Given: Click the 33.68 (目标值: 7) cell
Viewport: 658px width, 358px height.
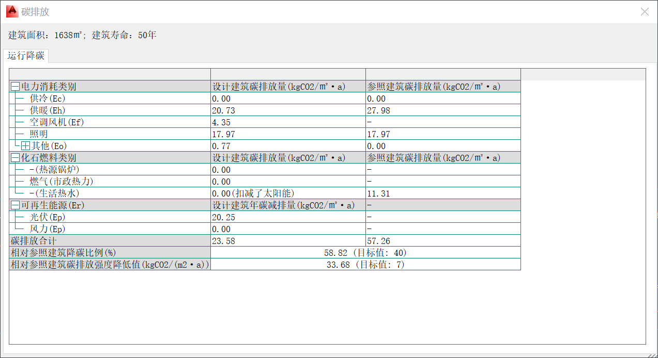Looking at the screenshot, I should click(x=365, y=265).
